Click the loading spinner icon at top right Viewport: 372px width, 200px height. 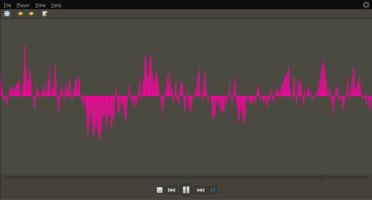[x=366, y=5]
